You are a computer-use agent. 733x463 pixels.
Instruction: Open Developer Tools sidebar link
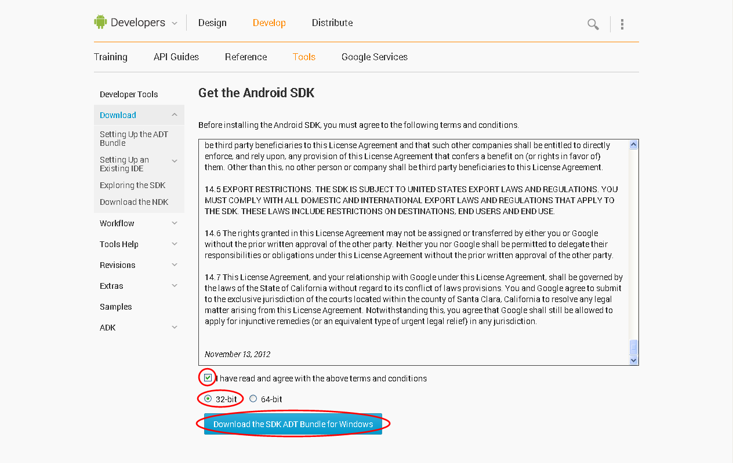tap(129, 94)
